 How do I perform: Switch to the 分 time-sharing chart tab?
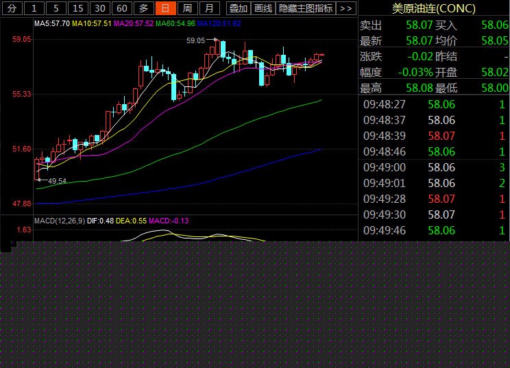coord(11,8)
